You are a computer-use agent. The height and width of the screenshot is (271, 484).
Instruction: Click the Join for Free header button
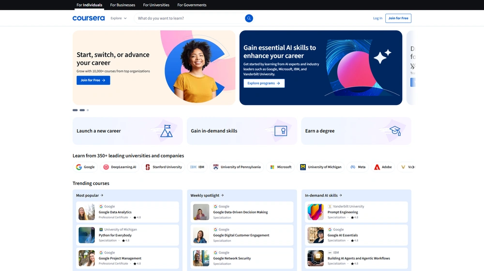coord(398,18)
